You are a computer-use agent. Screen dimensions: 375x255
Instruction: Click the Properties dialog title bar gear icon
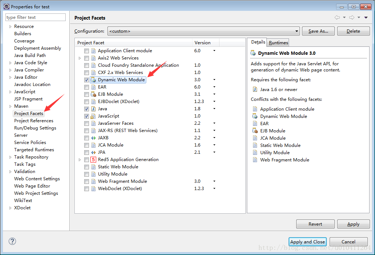pyautogui.click(x=7, y=7)
